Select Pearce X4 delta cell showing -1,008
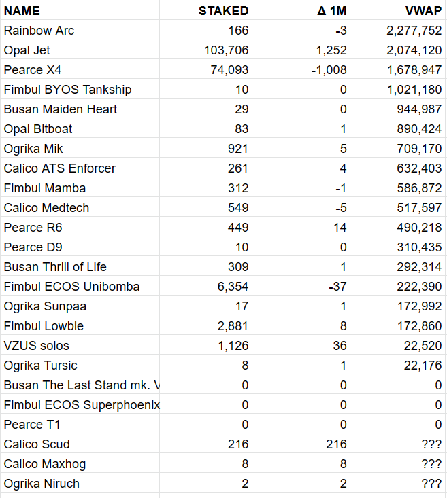Screen dimensions: 447x498 click(x=329, y=70)
